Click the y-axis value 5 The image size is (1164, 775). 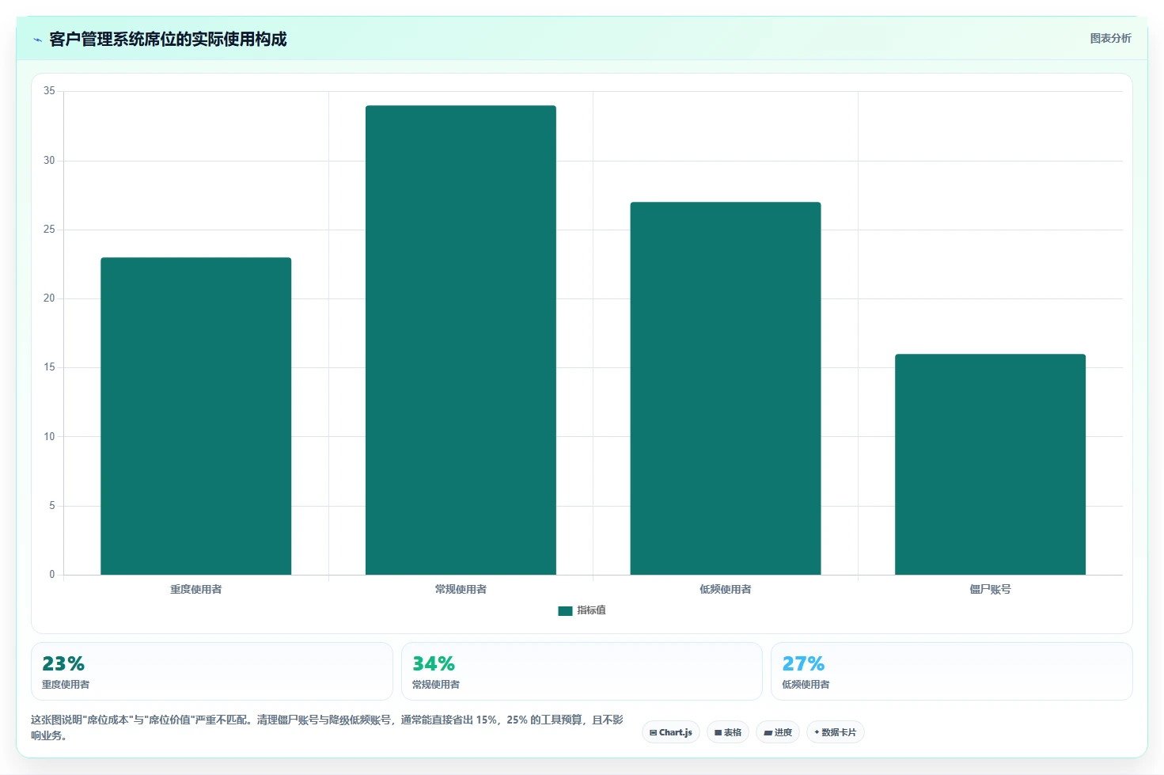(x=52, y=506)
